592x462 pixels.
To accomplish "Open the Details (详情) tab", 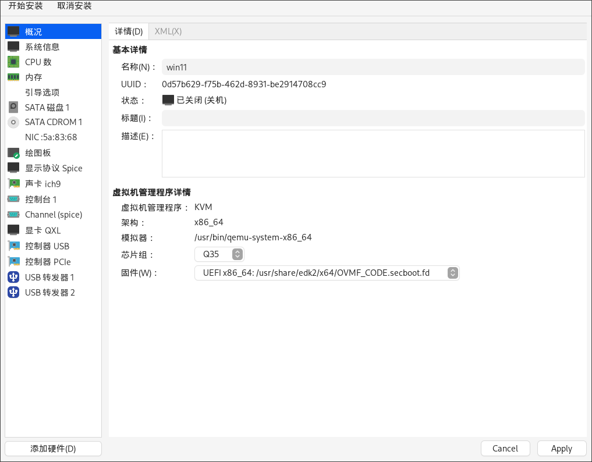I will coord(129,31).
